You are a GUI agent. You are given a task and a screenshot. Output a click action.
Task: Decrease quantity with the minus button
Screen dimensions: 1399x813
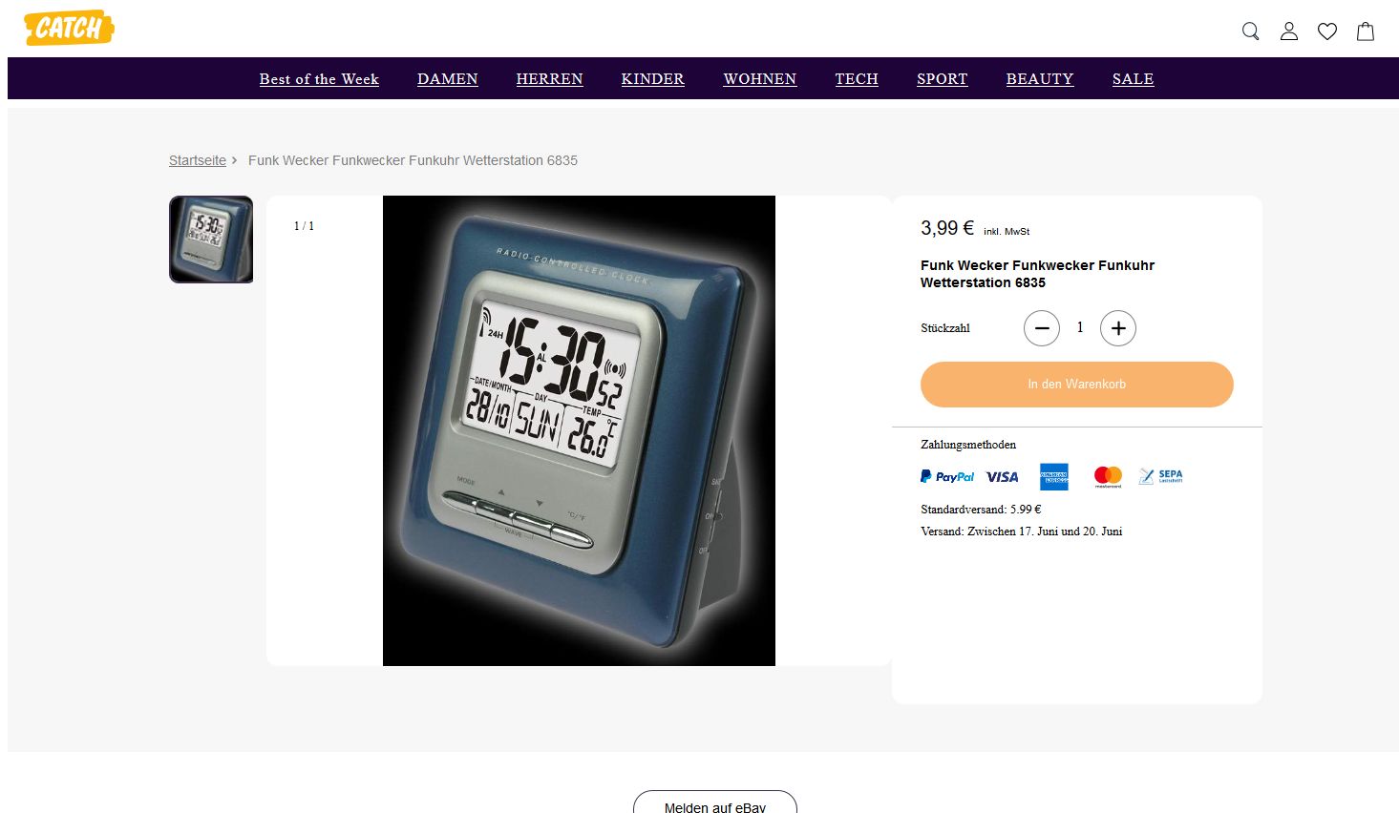1042,328
